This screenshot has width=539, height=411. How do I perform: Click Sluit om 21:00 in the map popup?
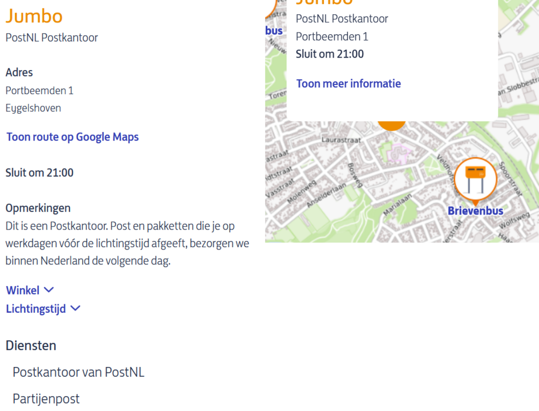[330, 54]
